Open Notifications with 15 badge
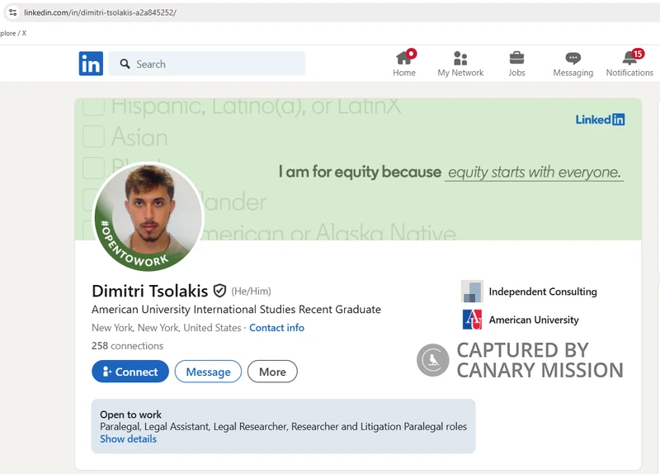 [629, 64]
